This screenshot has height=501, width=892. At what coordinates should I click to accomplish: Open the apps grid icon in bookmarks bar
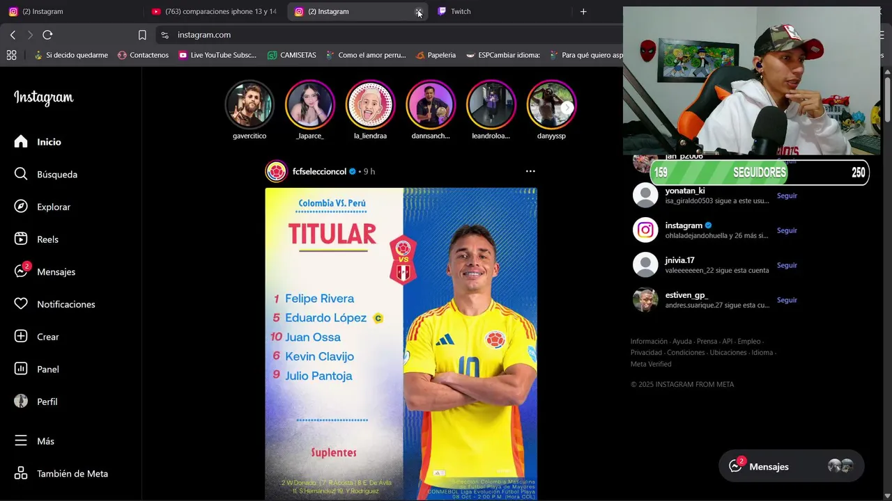pyautogui.click(x=11, y=55)
